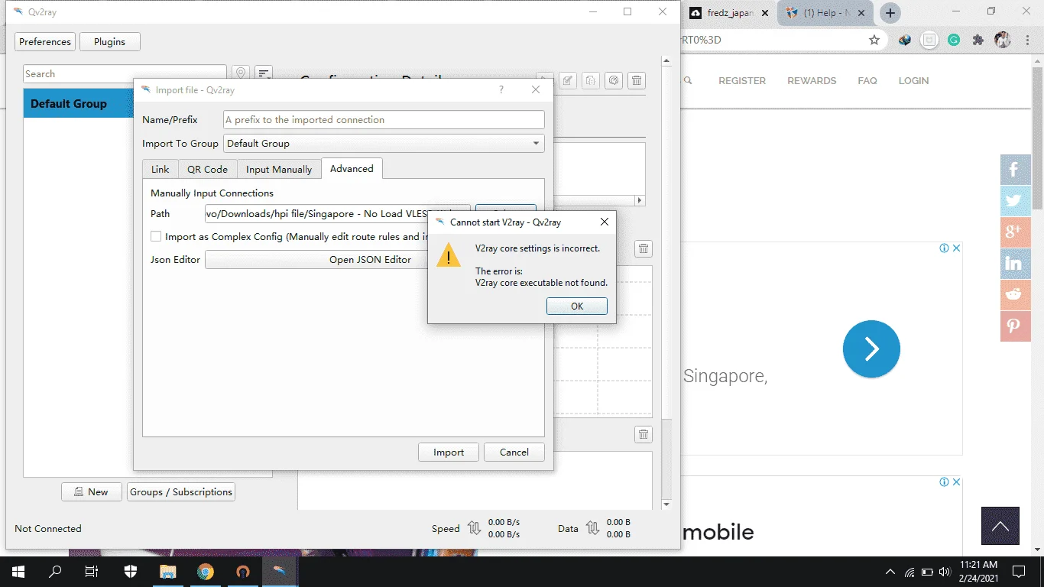Click the edit connection icon in Qv2ray toolbar

567,80
